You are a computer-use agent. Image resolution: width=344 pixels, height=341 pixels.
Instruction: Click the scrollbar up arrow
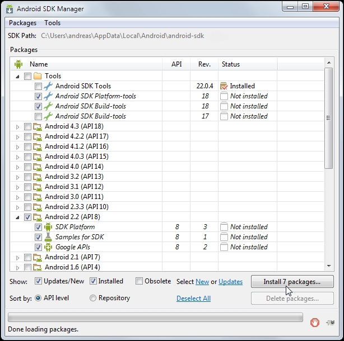coord(329,63)
